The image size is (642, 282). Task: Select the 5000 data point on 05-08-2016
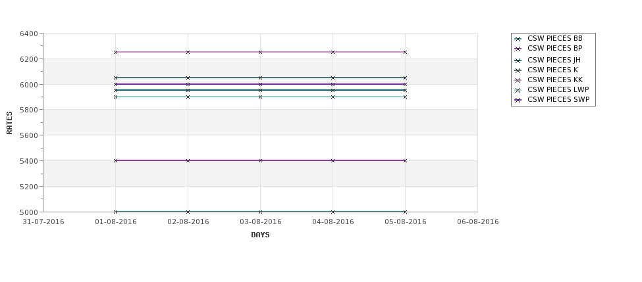coord(406,212)
